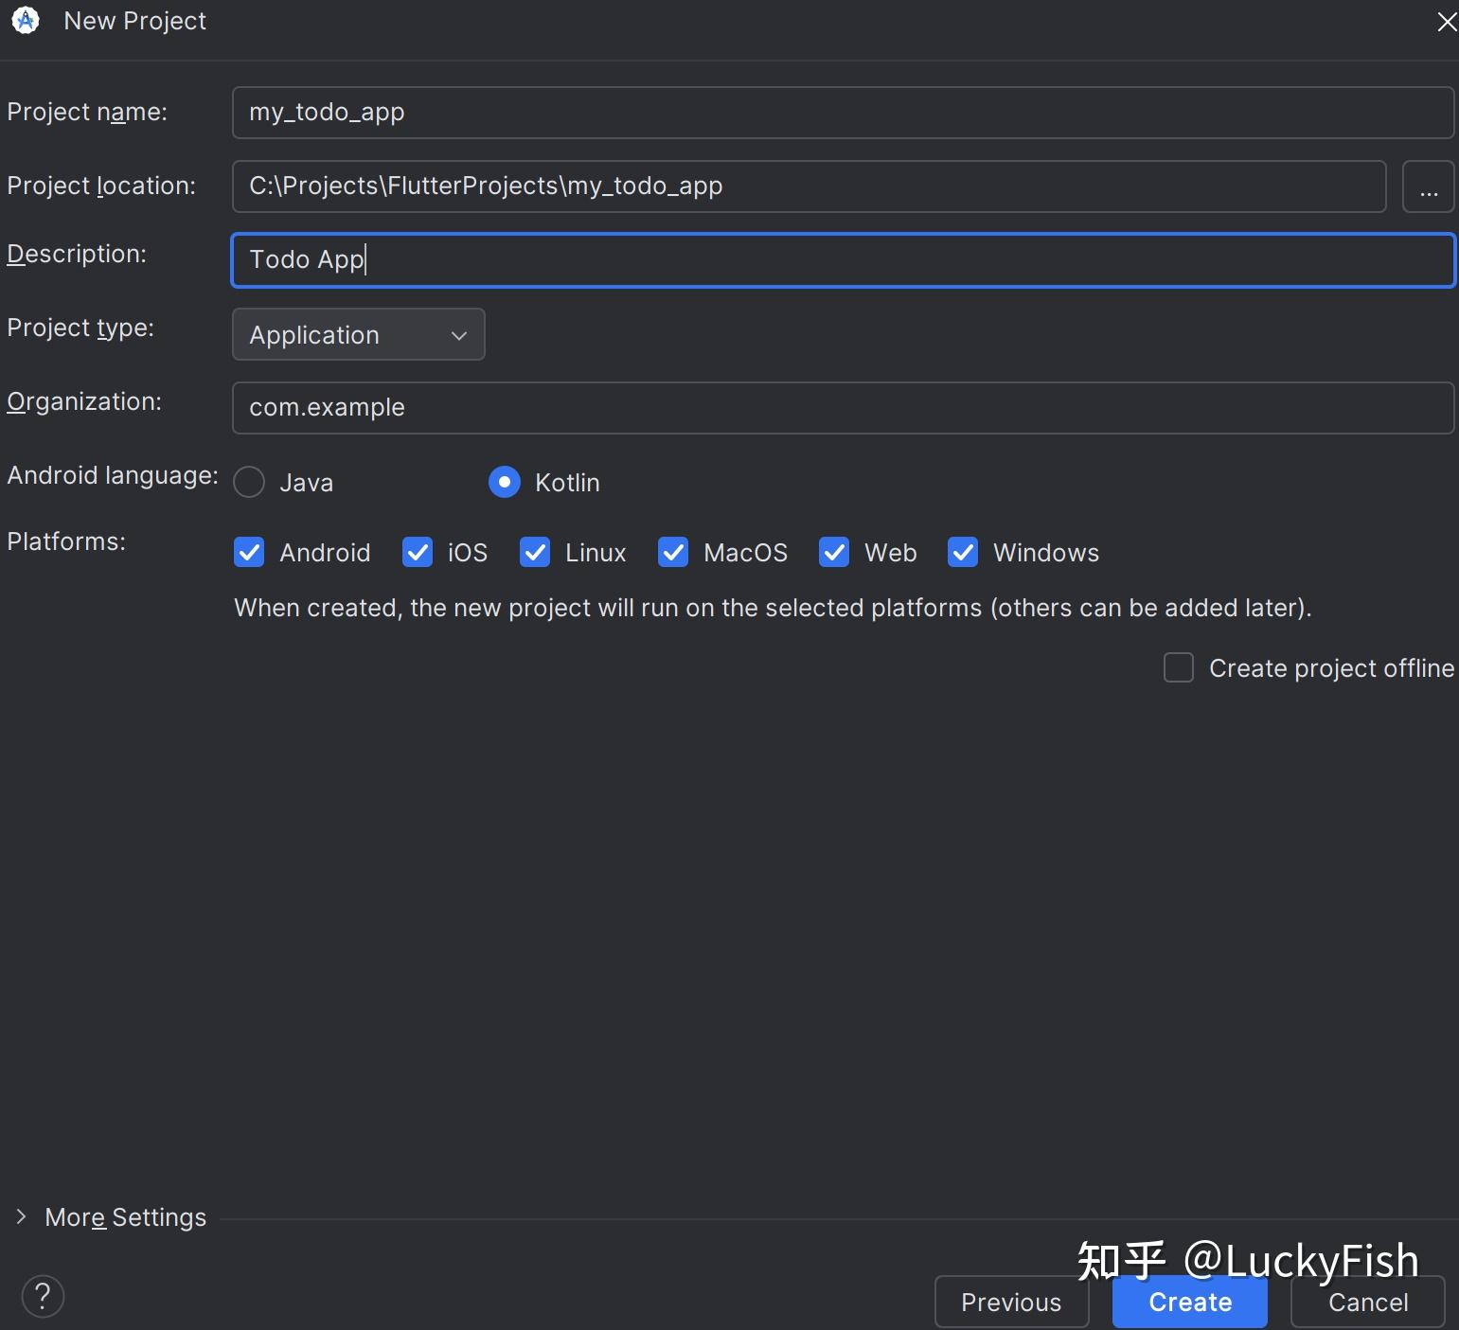Go back with the Previous button

coord(1011,1302)
